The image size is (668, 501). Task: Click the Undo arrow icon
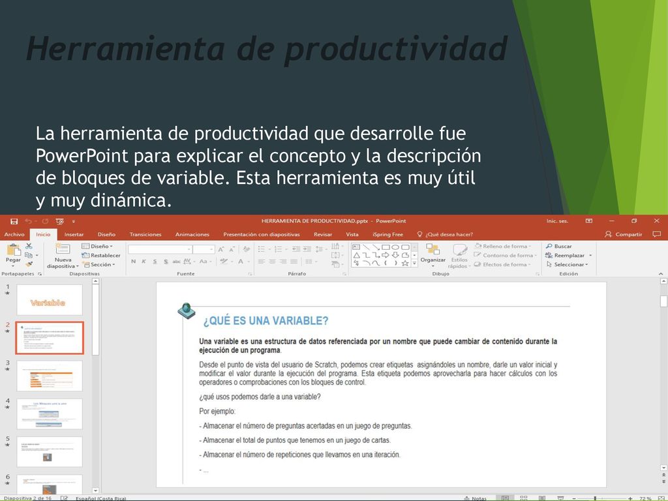point(29,221)
